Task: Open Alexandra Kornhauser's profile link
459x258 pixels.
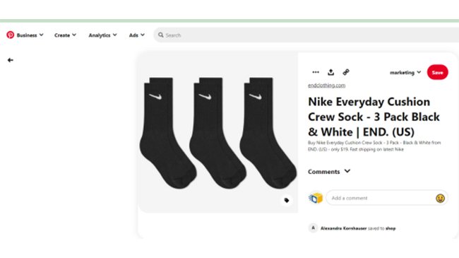Action: coord(343,228)
